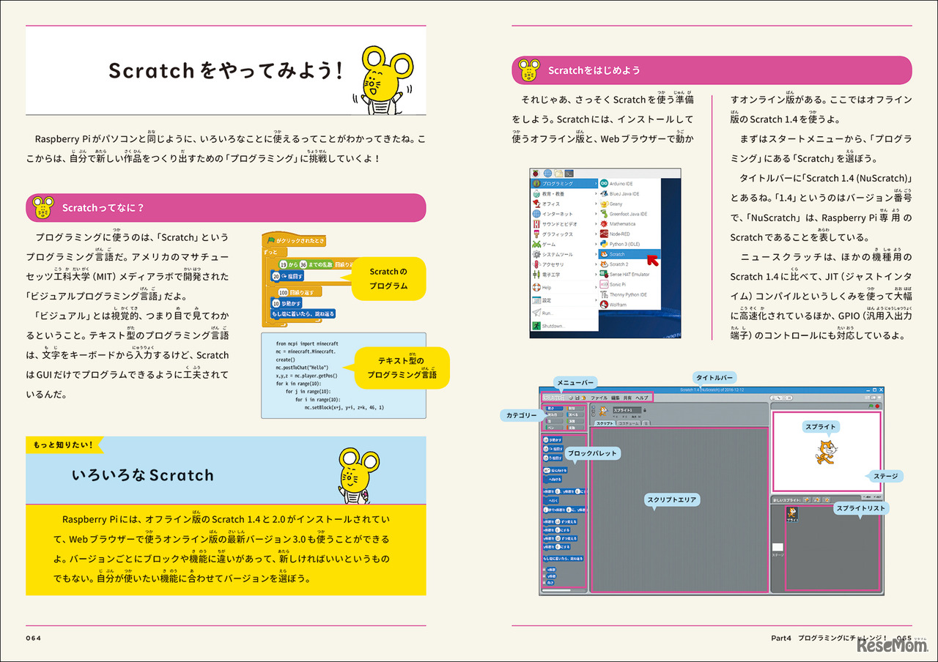Click the lock icon beside the sprite name
938x662 pixels.
(645, 410)
